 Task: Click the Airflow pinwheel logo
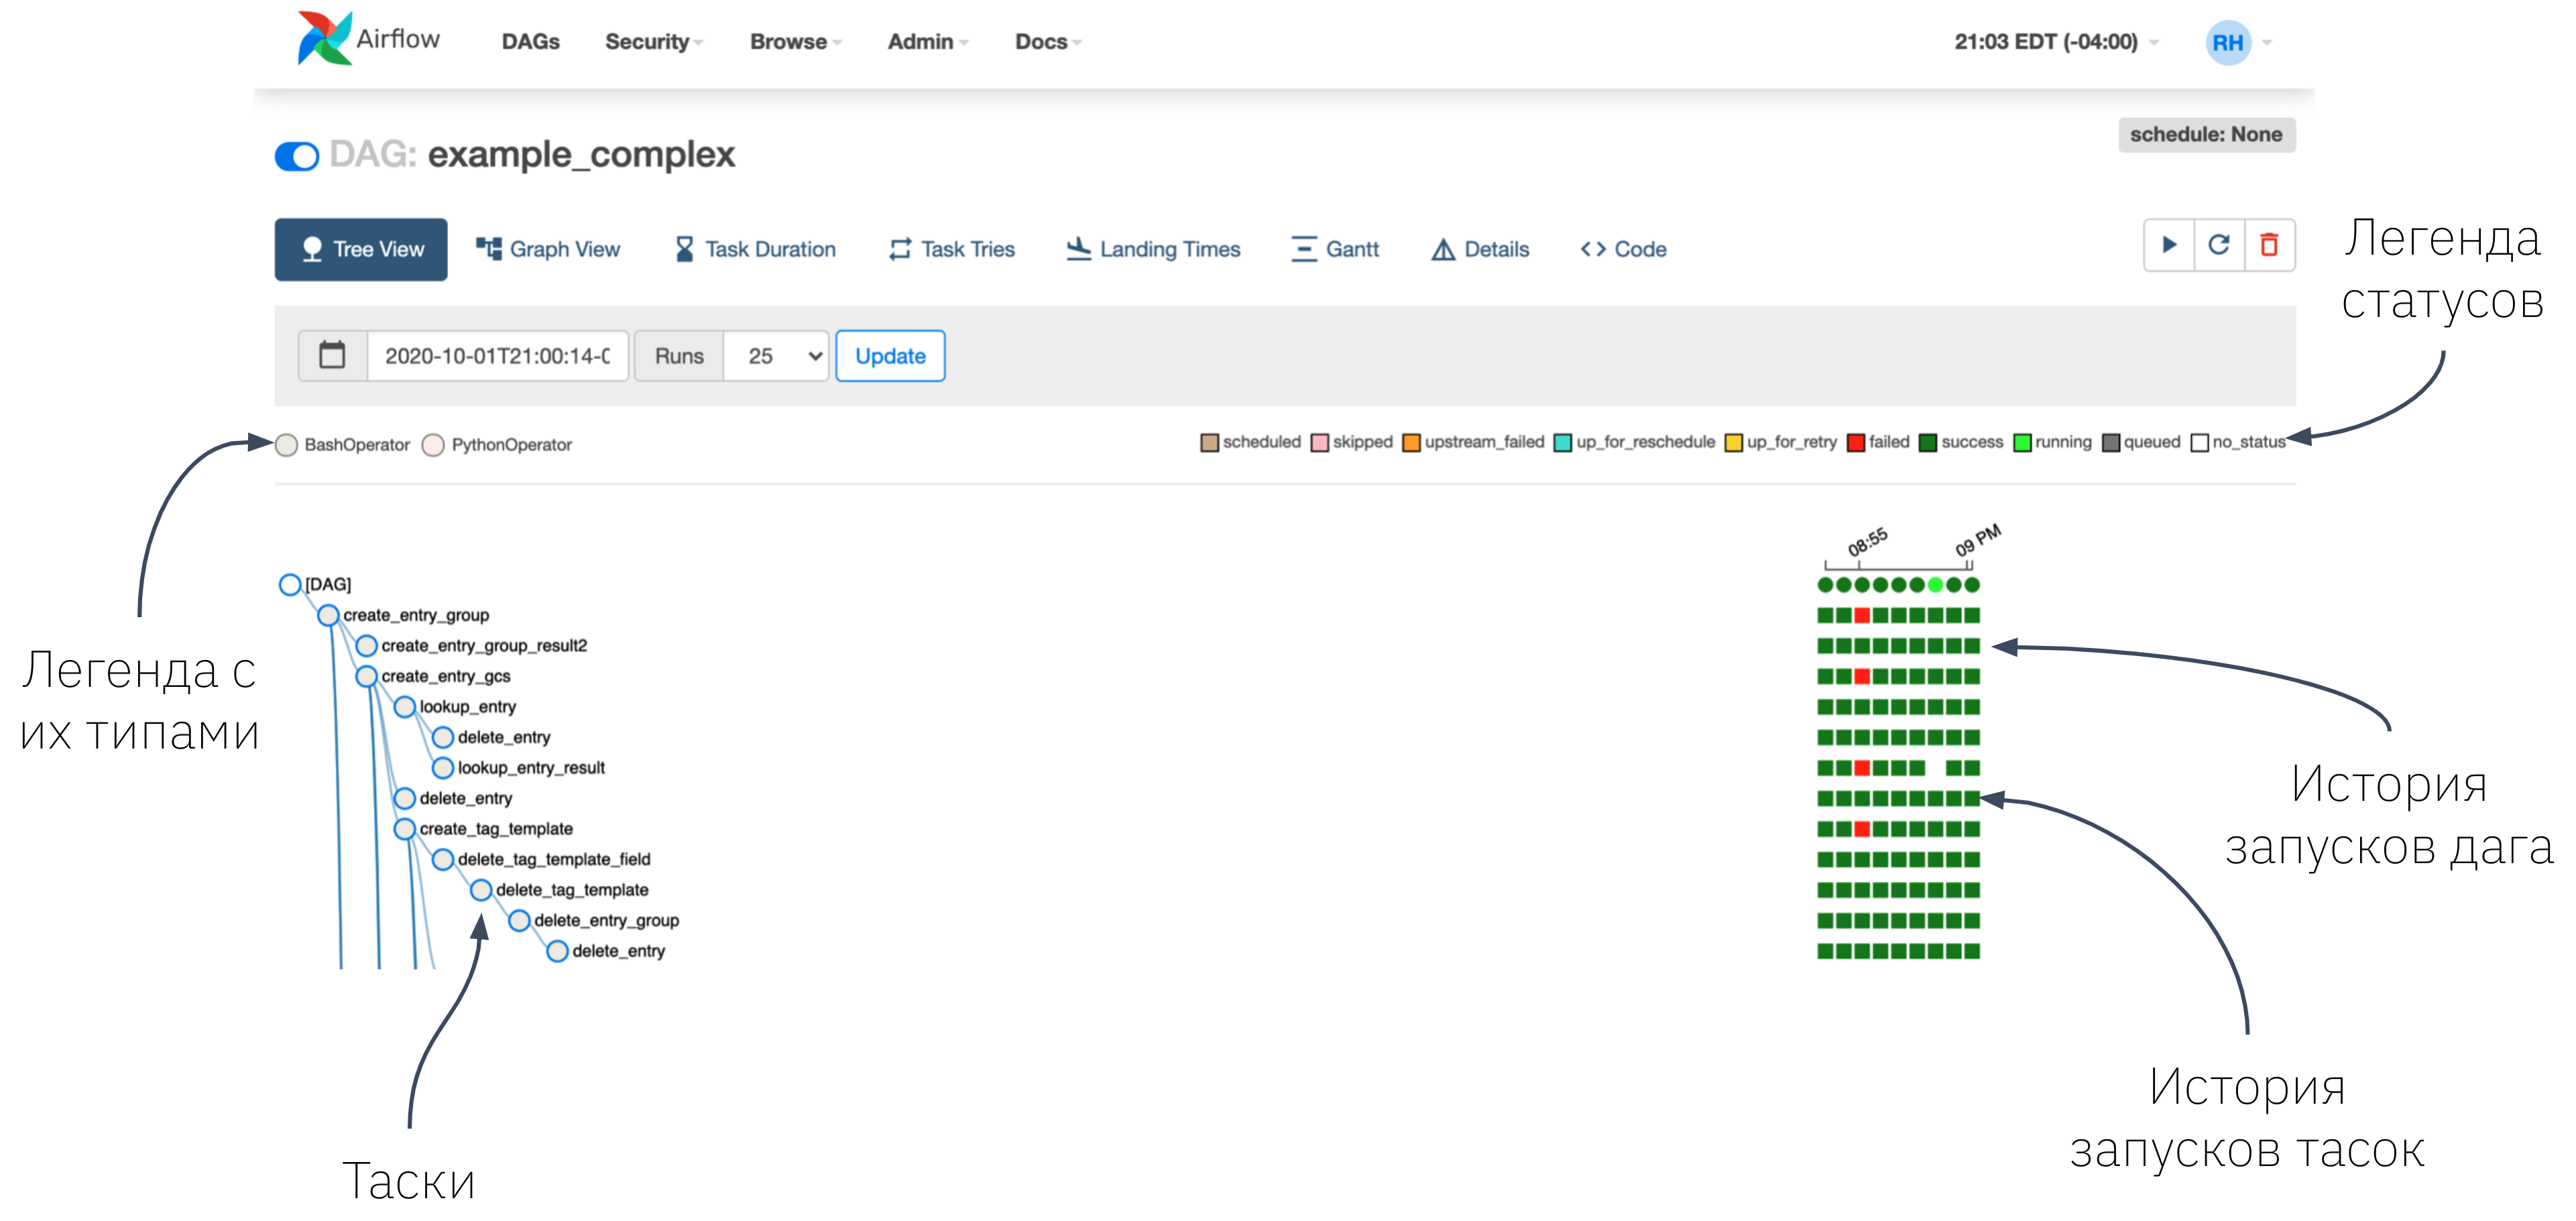tap(324, 38)
